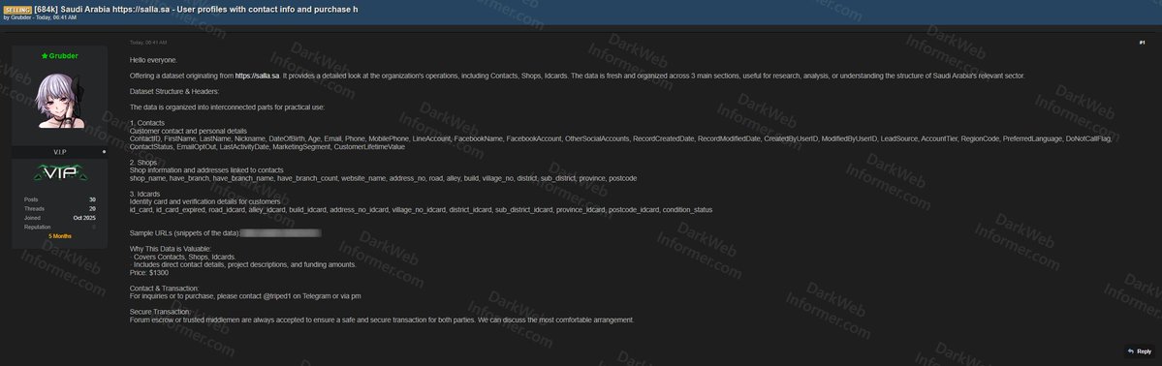
Task: Open the thread title starting with [684k] Saudi Arabia
Action: coord(196,9)
